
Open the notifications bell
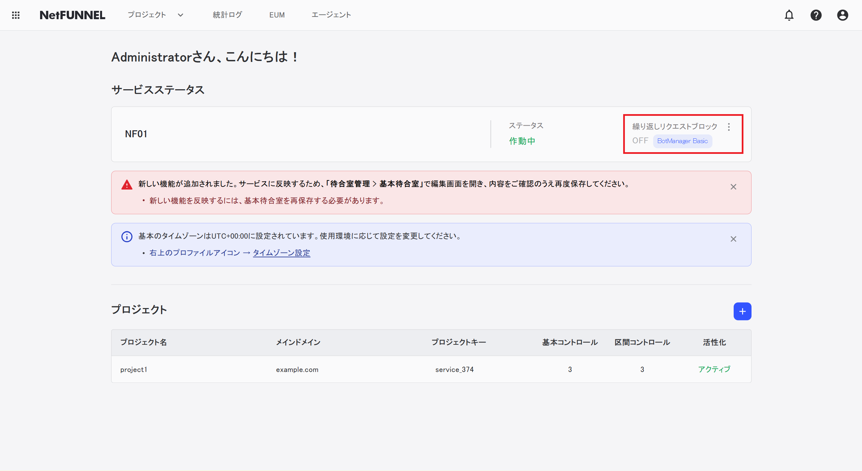click(x=789, y=15)
